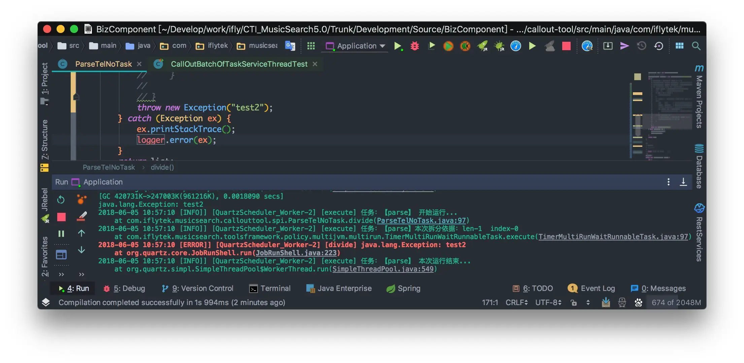This screenshot has width=744, height=363.
Task: Toggle scroll to end of console
Action: (683, 182)
